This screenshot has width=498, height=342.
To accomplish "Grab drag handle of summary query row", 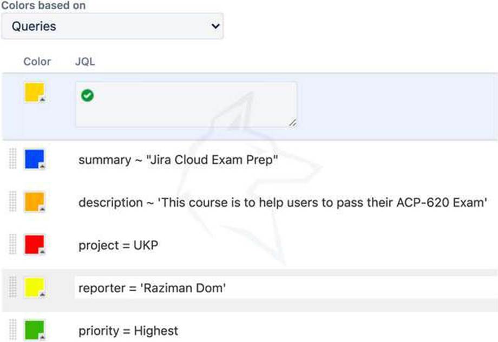I will point(14,159).
